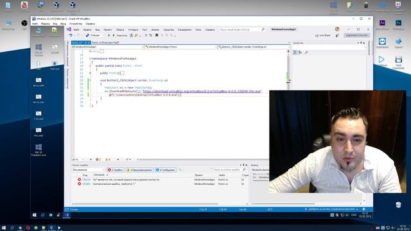Click the Очистить button next to the run arrow
Image resolution: width=411 pixels, height=231 pixels.
pos(121,35)
